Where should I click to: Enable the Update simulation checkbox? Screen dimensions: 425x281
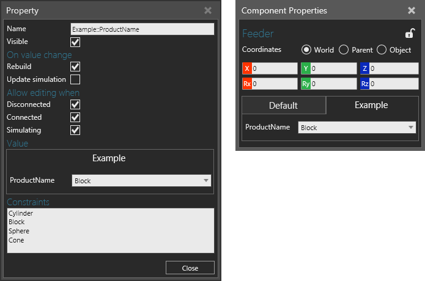tap(75, 79)
